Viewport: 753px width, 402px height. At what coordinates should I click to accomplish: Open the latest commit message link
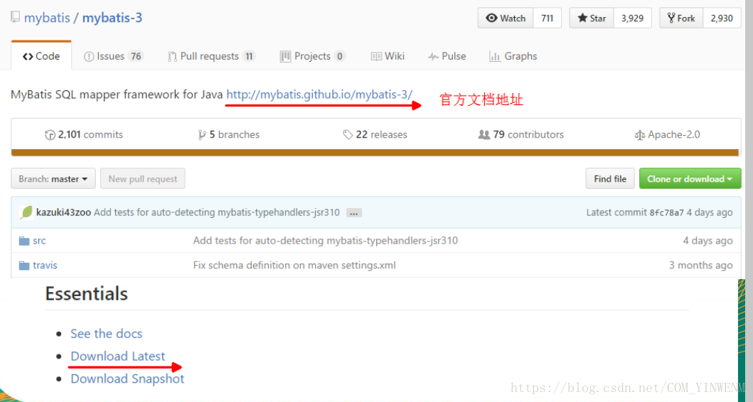(x=217, y=212)
